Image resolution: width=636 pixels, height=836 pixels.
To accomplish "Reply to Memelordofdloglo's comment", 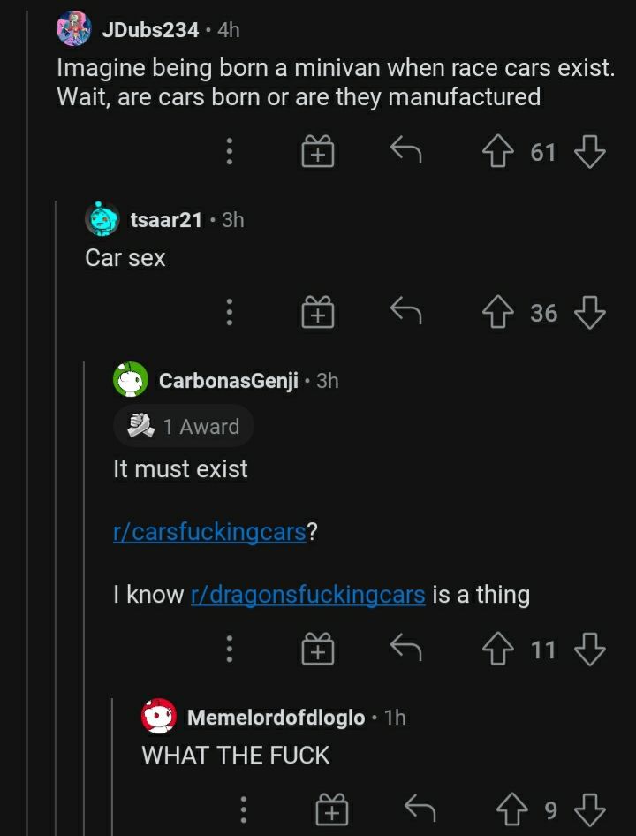I will click(420, 809).
